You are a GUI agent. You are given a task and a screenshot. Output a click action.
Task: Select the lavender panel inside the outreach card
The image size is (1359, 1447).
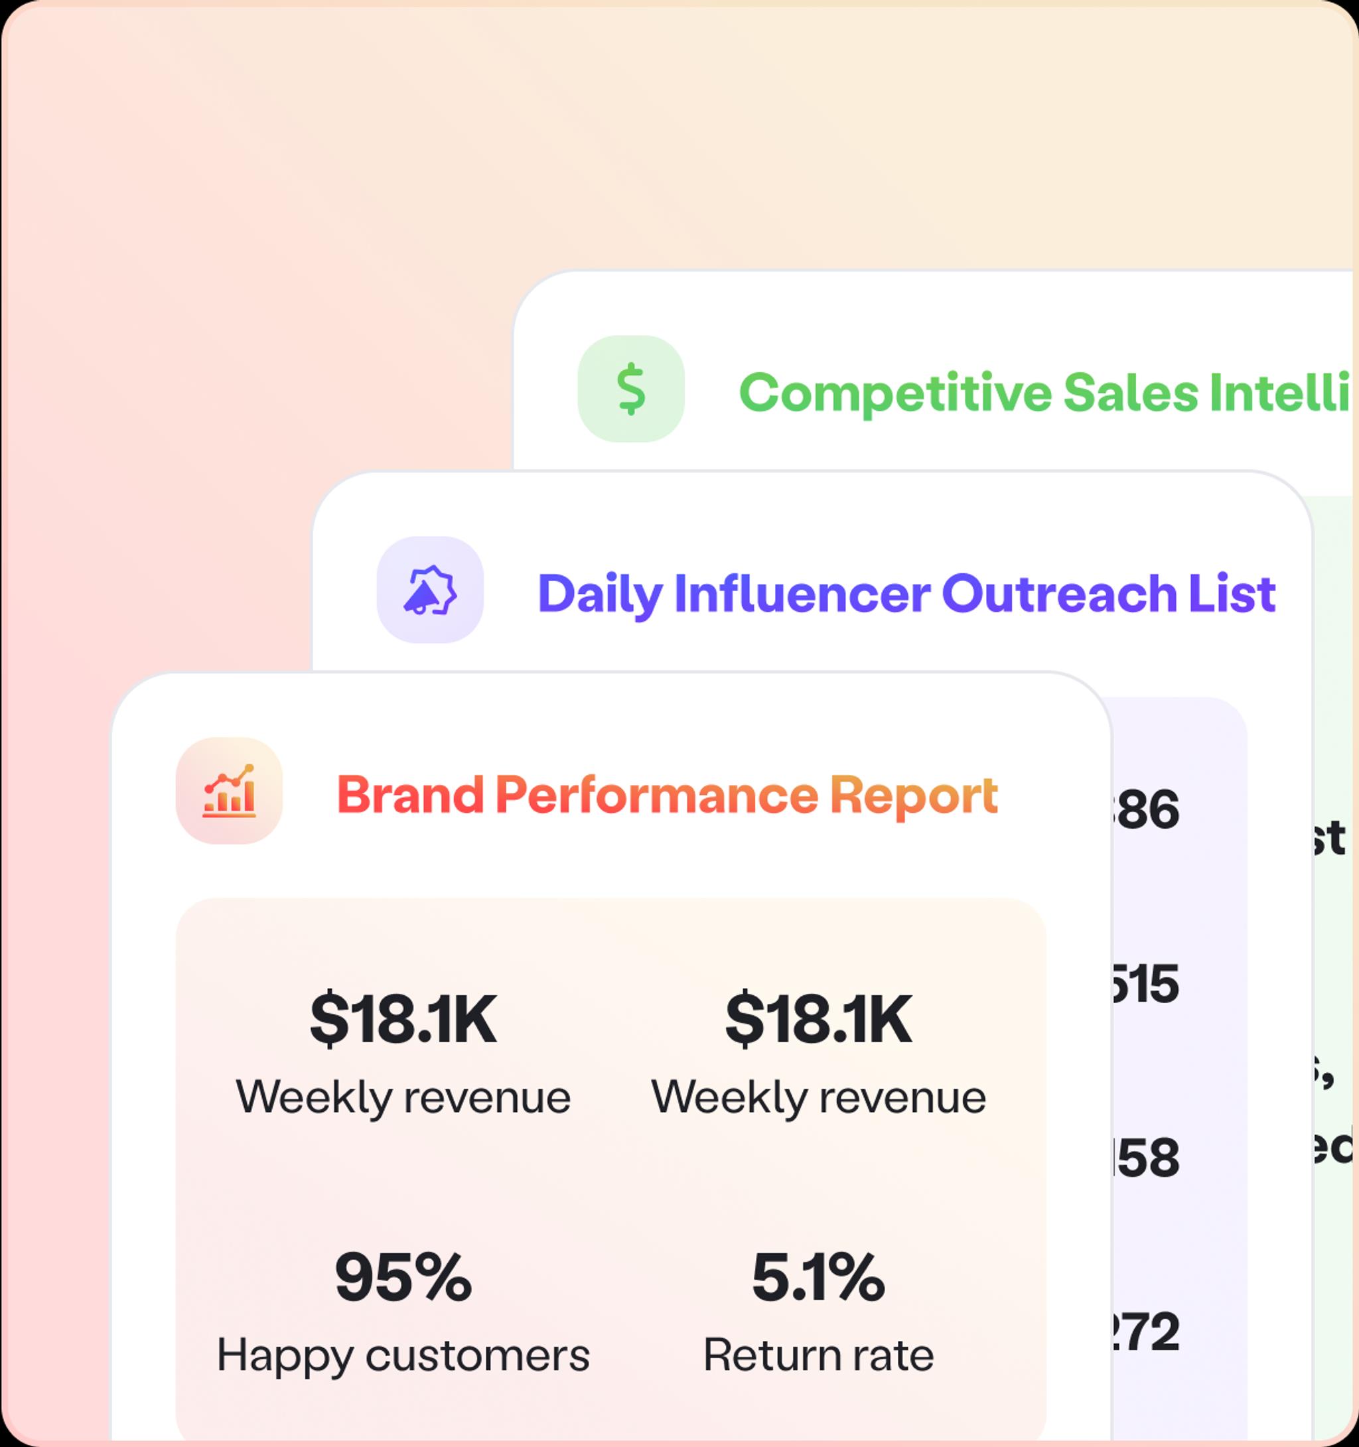coord(1179,1070)
